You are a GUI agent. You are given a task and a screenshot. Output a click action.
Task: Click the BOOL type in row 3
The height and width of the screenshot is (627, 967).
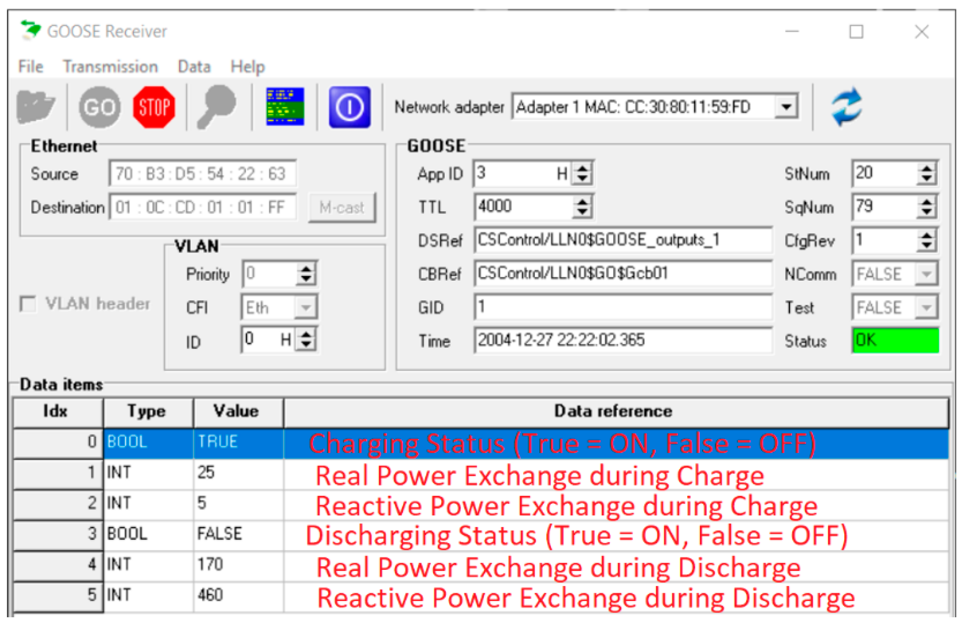[149, 536]
